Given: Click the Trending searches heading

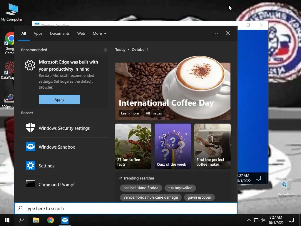Looking at the screenshot, I should pyautogui.click(x=136, y=178).
